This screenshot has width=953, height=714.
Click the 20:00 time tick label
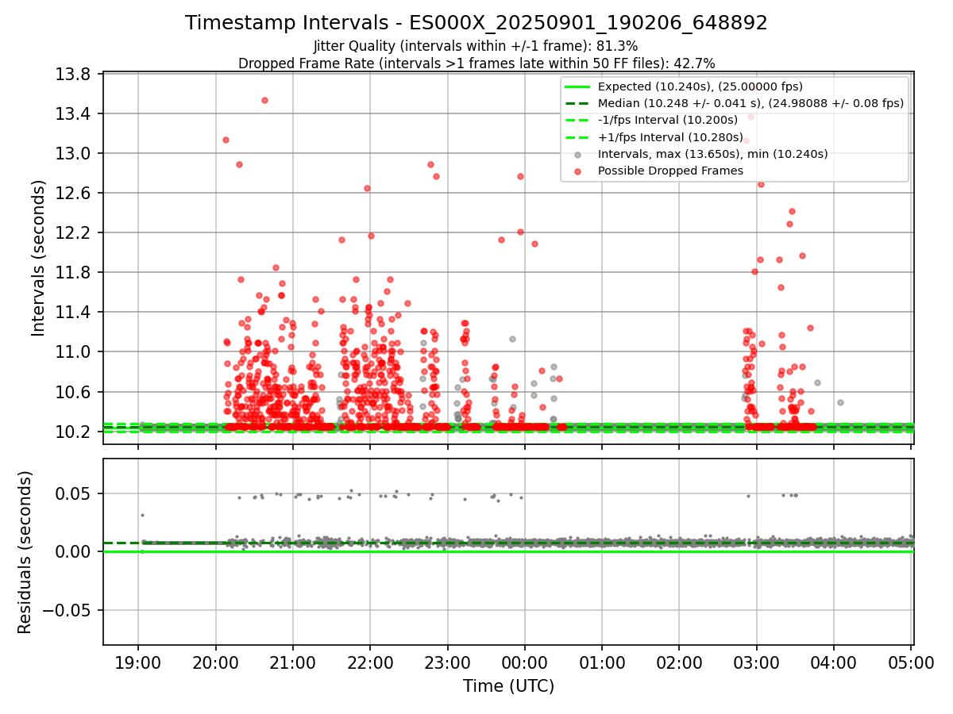[x=215, y=662]
